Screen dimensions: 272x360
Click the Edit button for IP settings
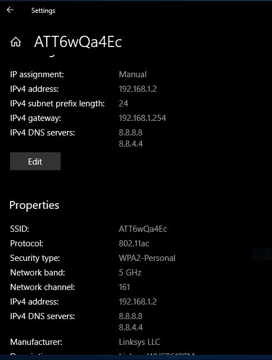pyautogui.click(x=35, y=161)
